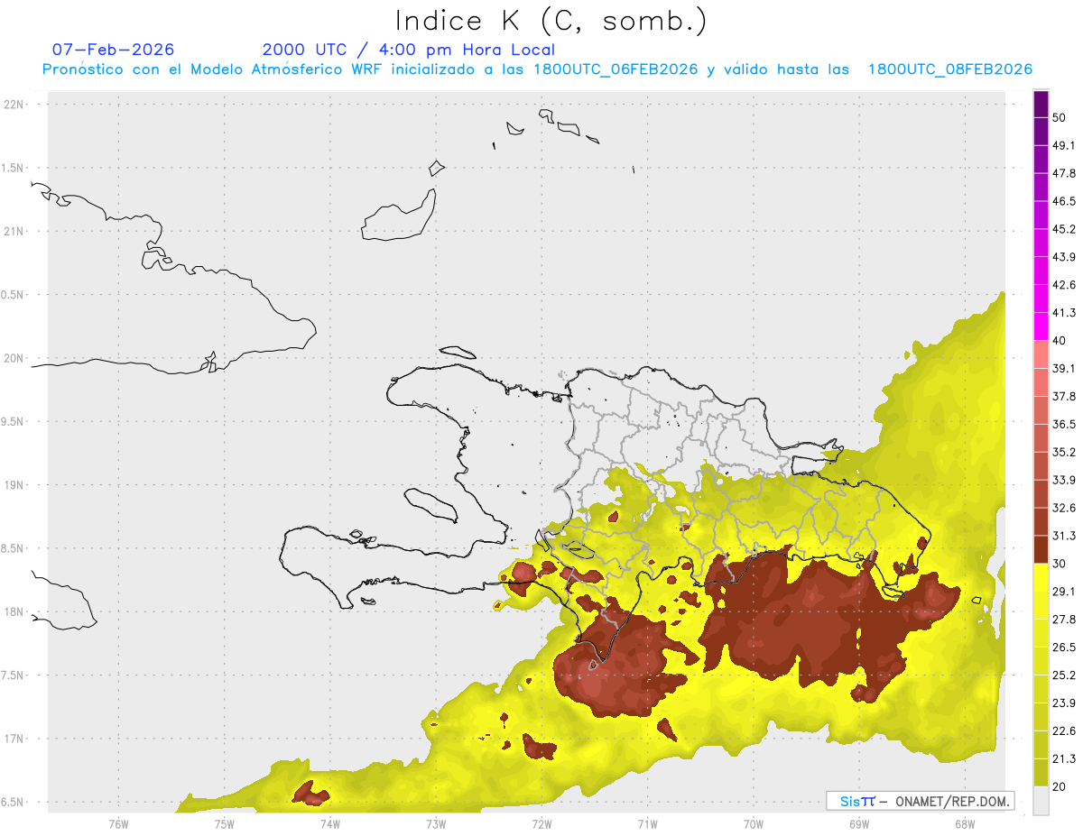Click the colorbar value '29.1'
The image size is (1083, 836).
tap(1064, 592)
